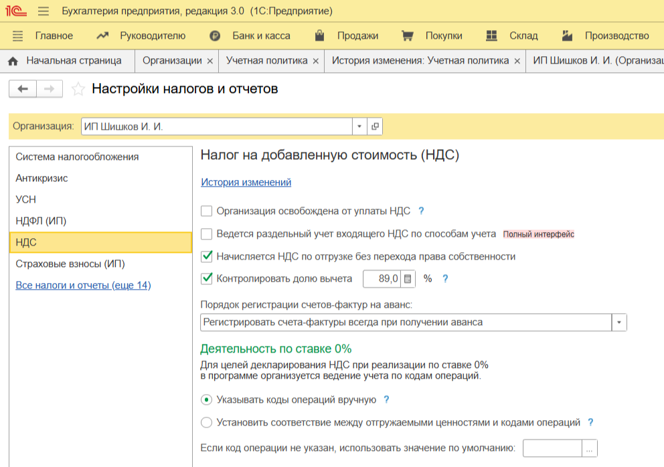Open the Банк и касса menu
The height and width of the screenshot is (467, 664).
[260, 35]
